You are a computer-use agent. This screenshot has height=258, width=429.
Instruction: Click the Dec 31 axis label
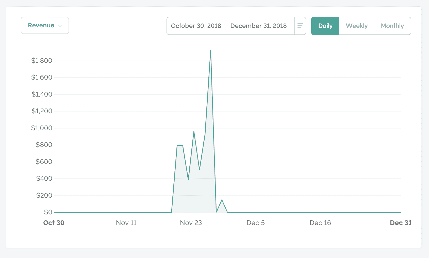point(400,223)
